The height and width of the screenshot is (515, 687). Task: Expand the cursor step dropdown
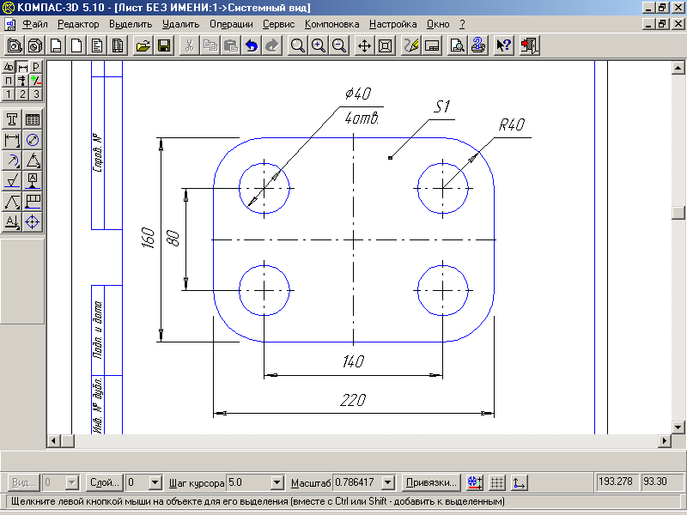click(277, 482)
